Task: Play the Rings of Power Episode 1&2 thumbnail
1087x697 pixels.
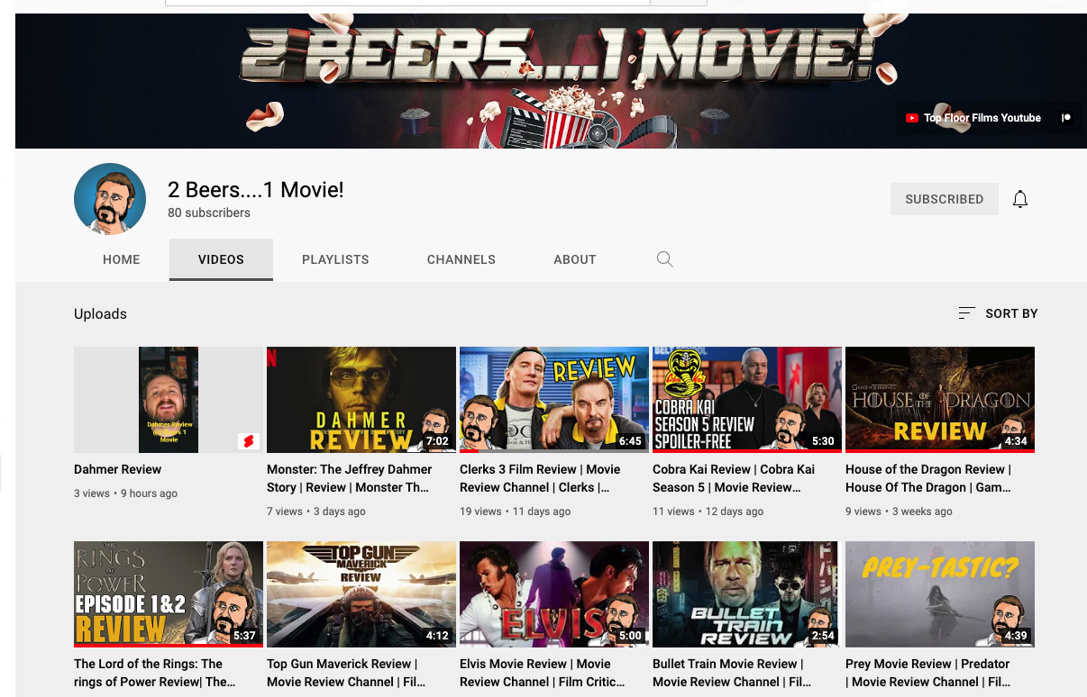Action: click(x=169, y=594)
